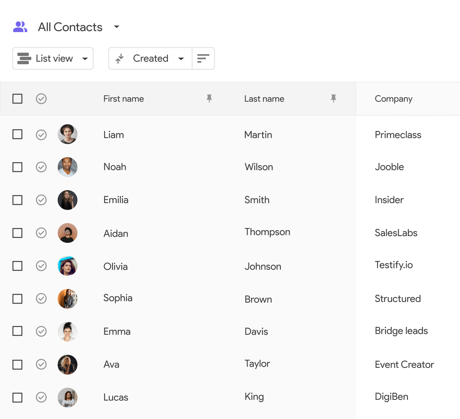
Task: Click the last name Taylor
Action: [257, 364]
